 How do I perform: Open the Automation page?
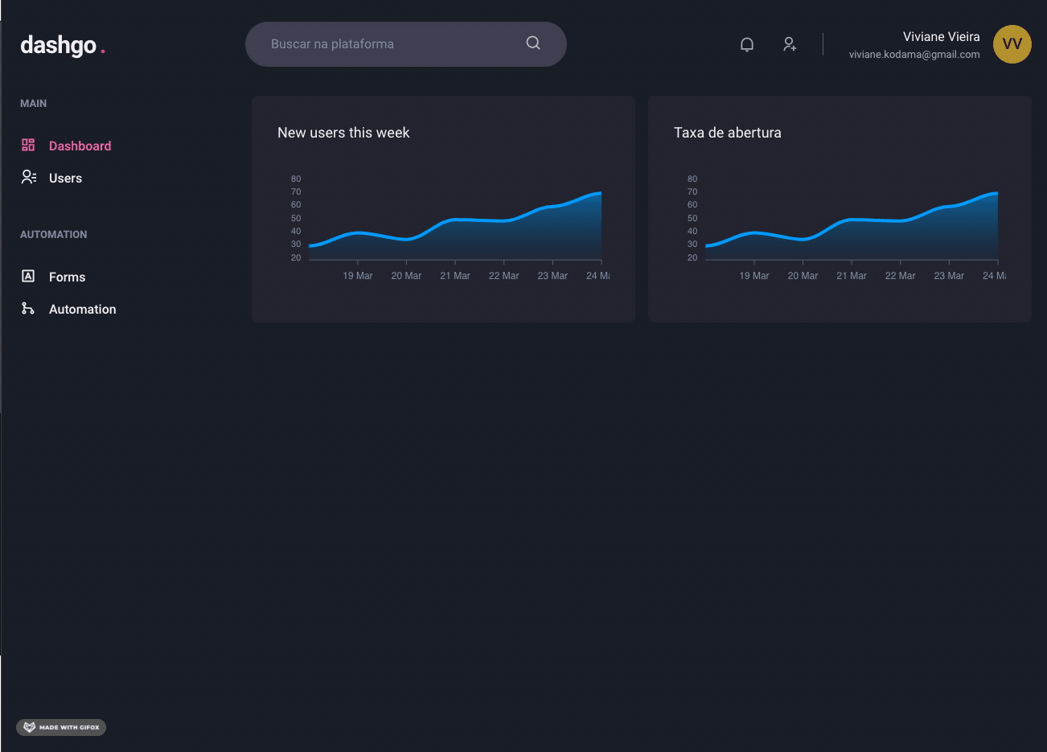click(83, 308)
